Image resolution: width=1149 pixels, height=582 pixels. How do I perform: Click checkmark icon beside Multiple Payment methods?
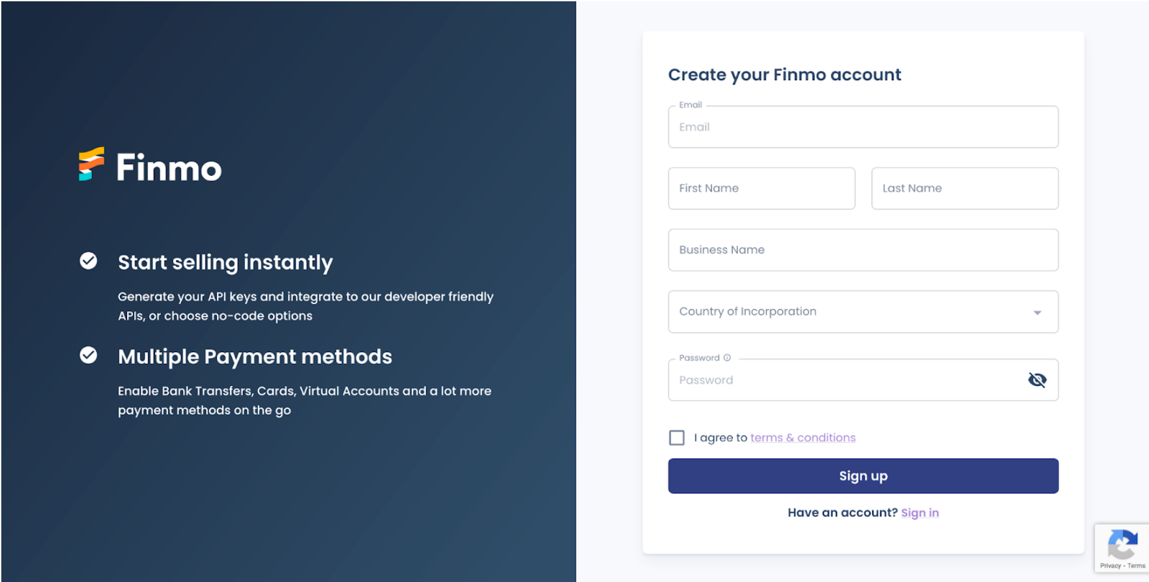point(89,355)
